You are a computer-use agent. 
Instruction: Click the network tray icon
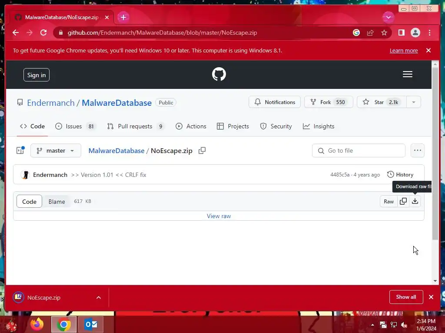[394, 325]
